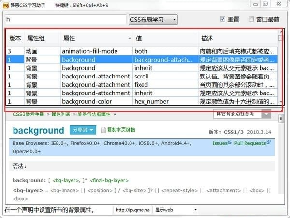Toggle the 重置 checkbox

tap(223, 19)
